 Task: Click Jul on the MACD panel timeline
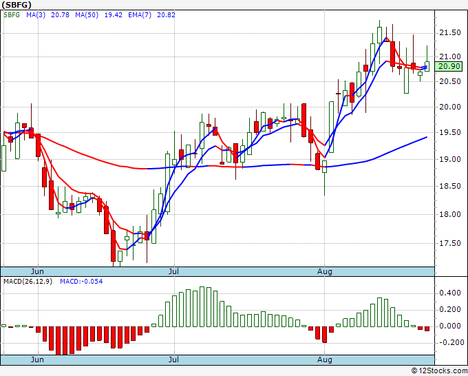[173, 359]
